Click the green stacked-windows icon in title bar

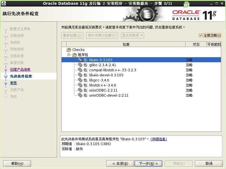[187, 4]
